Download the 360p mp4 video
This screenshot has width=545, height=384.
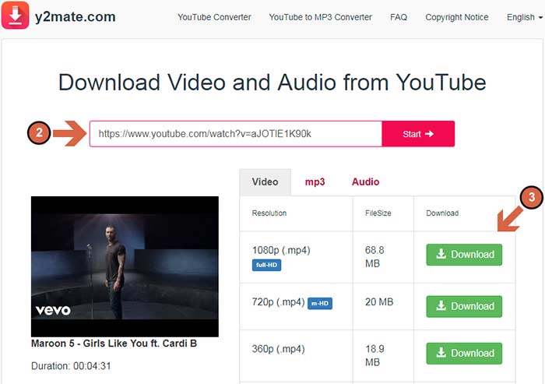[x=464, y=353]
